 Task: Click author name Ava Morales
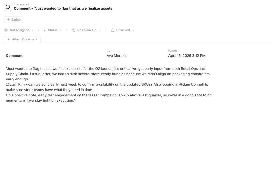[117, 56]
